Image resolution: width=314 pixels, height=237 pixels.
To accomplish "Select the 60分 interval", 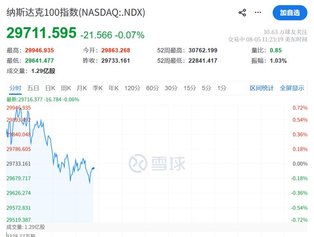I will click(152, 88).
